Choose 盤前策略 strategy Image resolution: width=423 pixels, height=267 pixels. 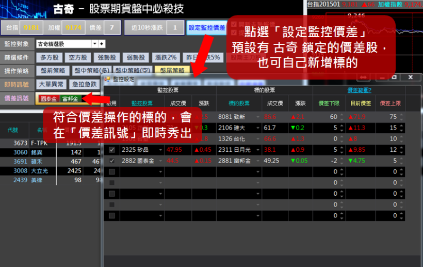click(53, 71)
